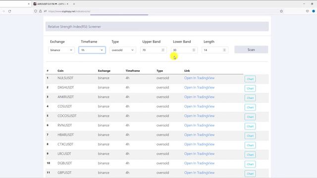This screenshot has width=317, height=178.
Task: Open the Type dropdown set to oversold
Action: click(x=123, y=50)
